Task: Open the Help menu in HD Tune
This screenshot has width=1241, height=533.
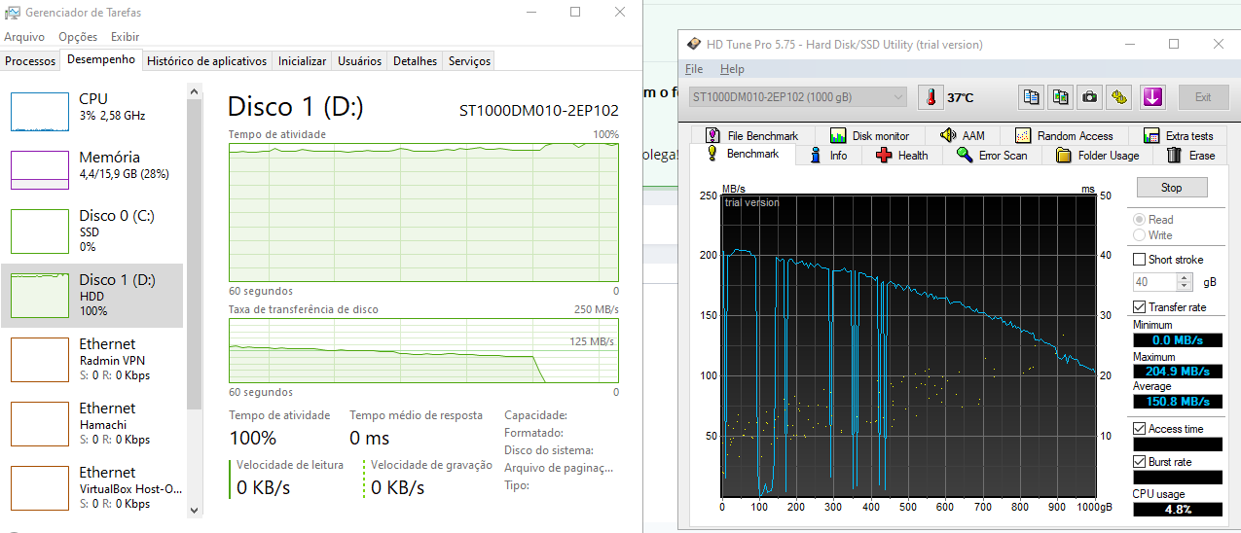Action: [732, 69]
